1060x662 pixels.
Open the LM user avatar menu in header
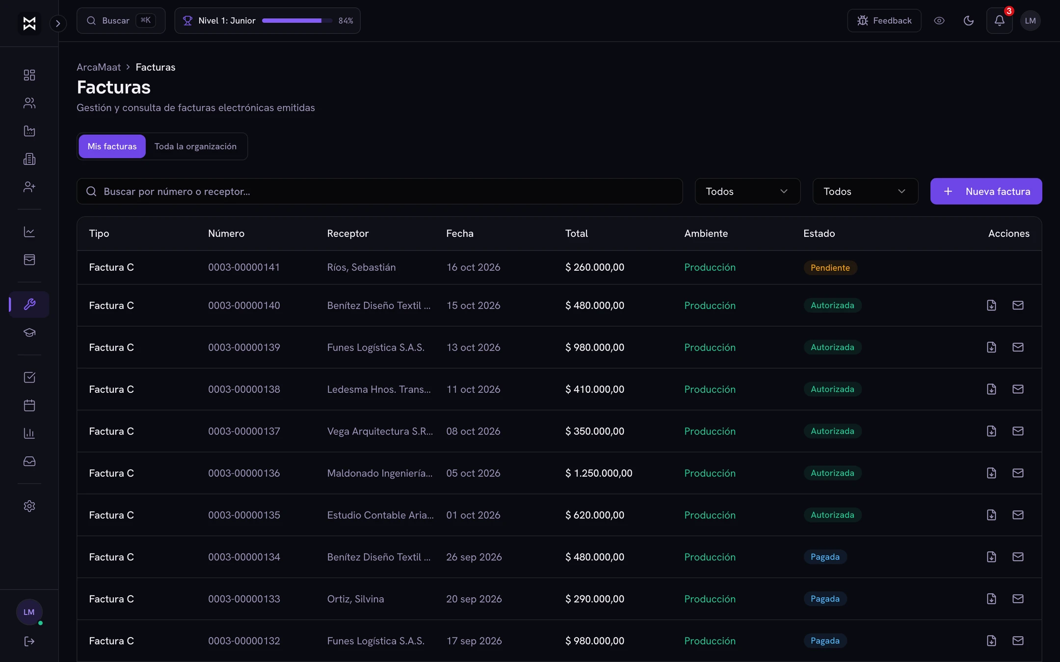[1030, 21]
